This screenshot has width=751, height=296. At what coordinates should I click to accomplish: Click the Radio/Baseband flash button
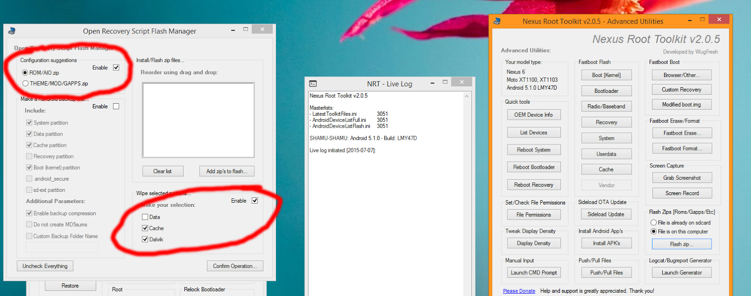[x=606, y=106]
